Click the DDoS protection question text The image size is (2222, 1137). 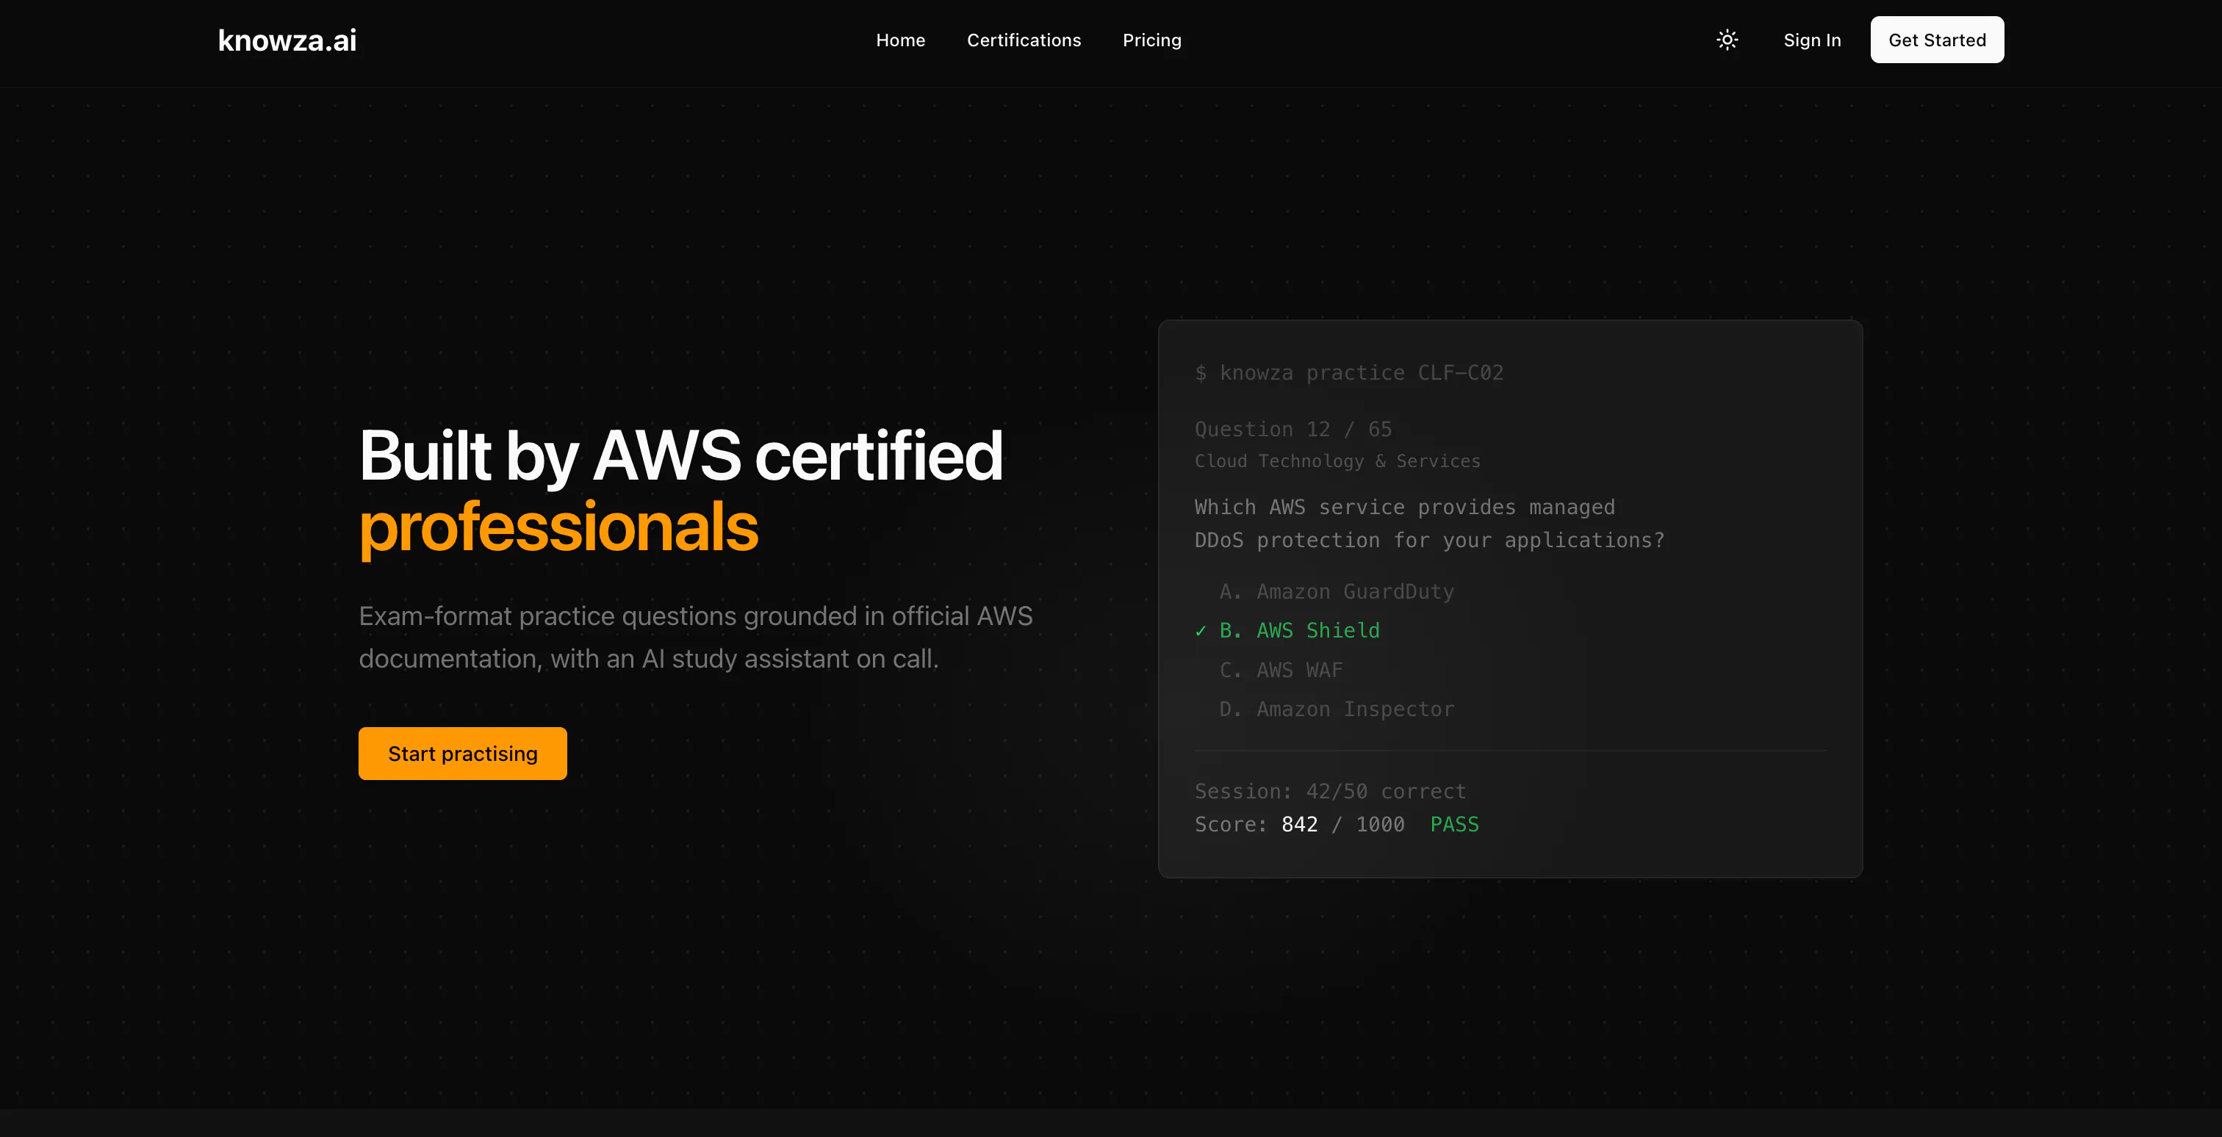(1429, 523)
